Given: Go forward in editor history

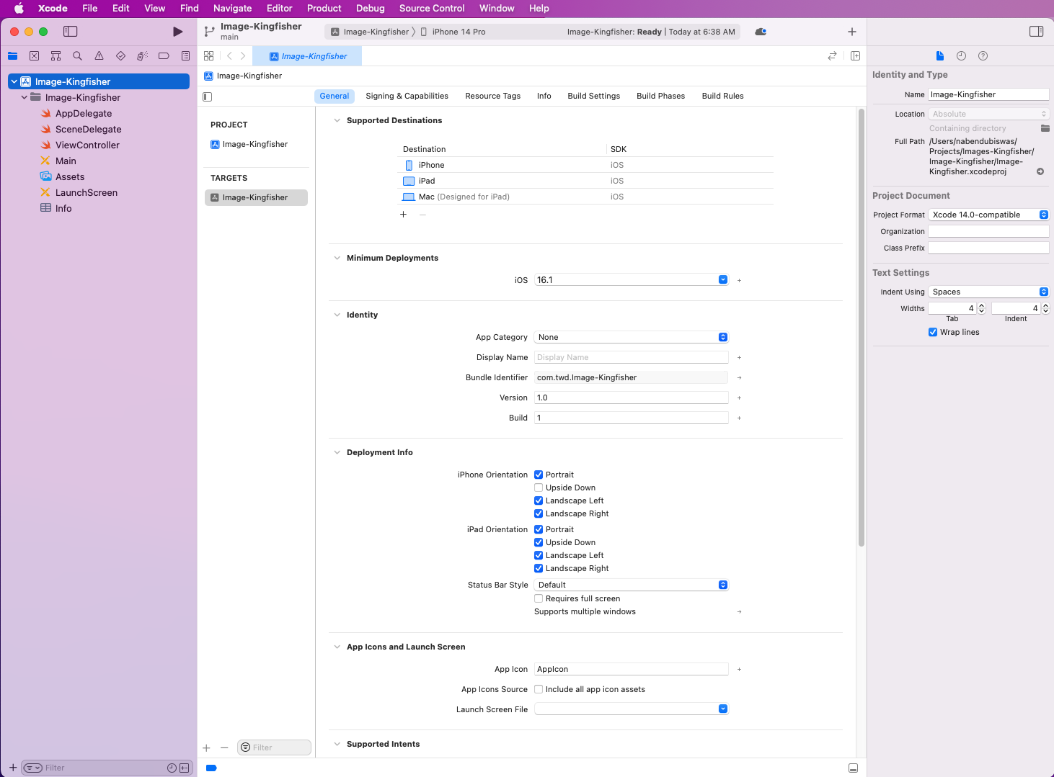Looking at the screenshot, I should [243, 56].
